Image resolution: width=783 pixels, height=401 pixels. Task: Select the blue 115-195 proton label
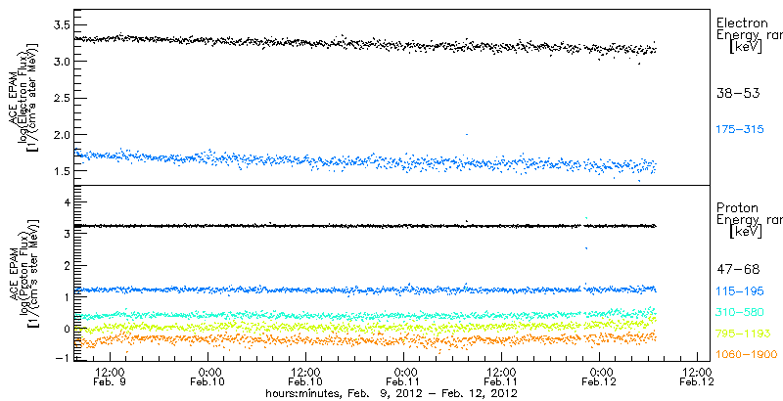740,291
